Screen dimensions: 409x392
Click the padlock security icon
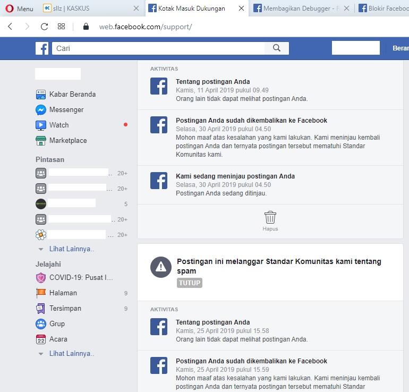[x=86, y=27]
